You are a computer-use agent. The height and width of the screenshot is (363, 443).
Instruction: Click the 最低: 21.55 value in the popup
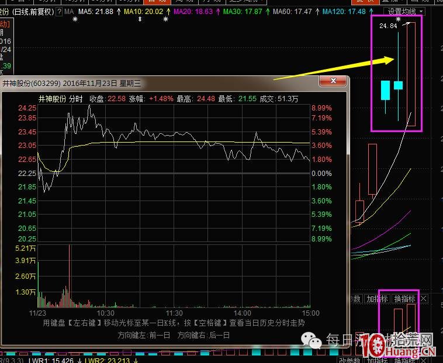click(237, 99)
